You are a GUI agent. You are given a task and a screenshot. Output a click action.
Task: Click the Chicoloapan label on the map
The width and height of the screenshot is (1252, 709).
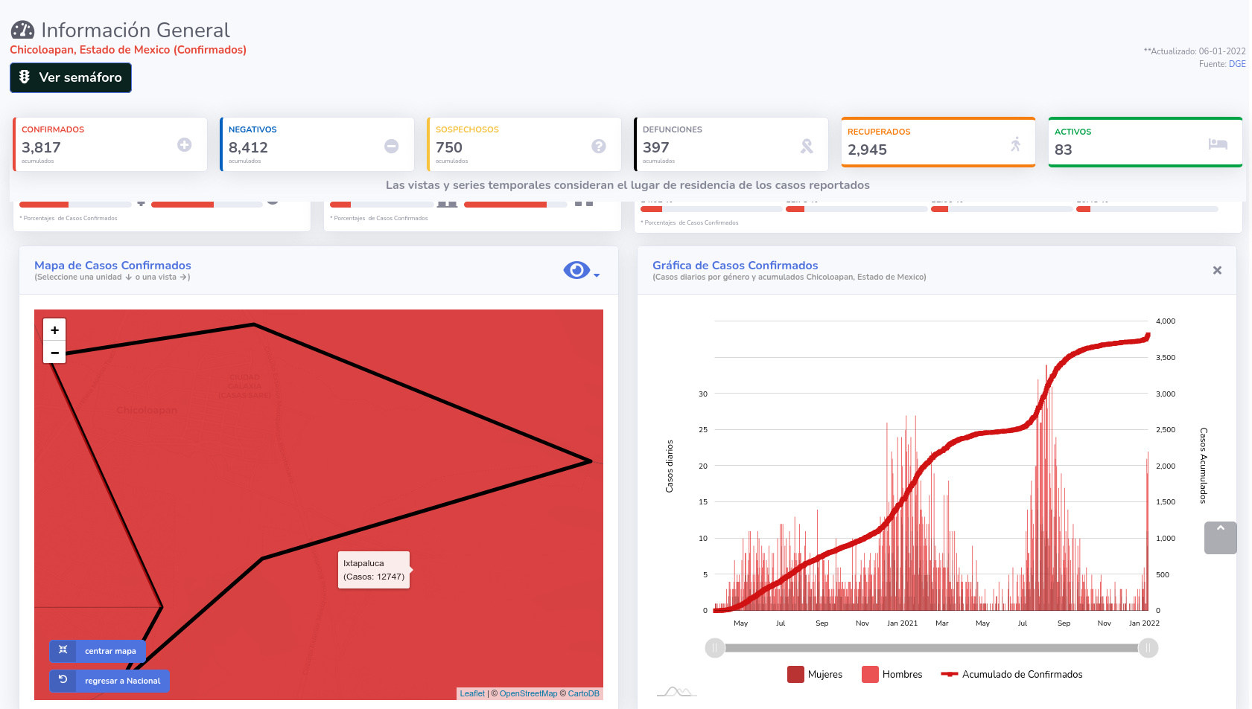pyautogui.click(x=147, y=410)
